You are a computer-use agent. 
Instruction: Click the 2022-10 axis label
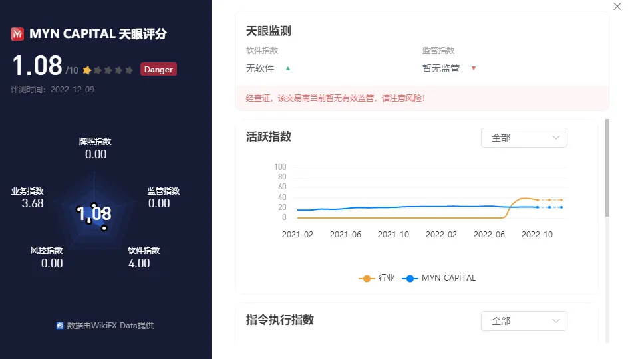coord(537,235)
